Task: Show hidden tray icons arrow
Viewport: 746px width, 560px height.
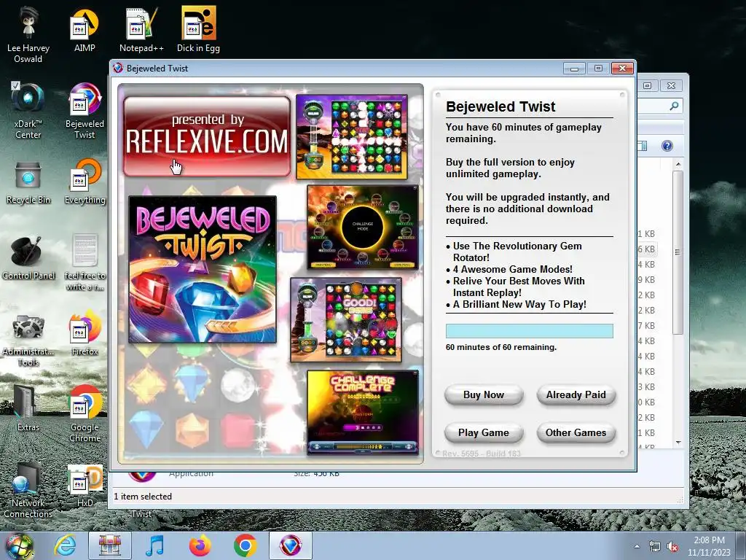Action: click(x=637, y=546)
